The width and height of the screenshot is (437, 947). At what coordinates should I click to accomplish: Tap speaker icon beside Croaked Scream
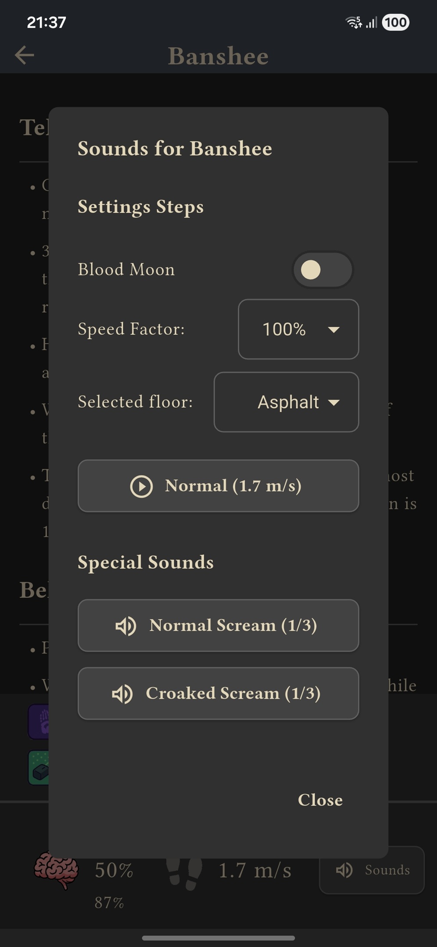point(122,694)
